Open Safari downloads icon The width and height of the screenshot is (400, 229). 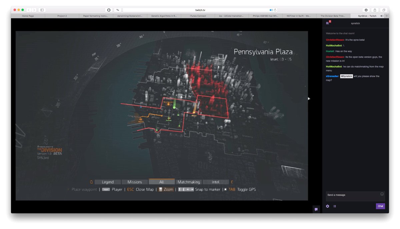[x=366, y=10]
